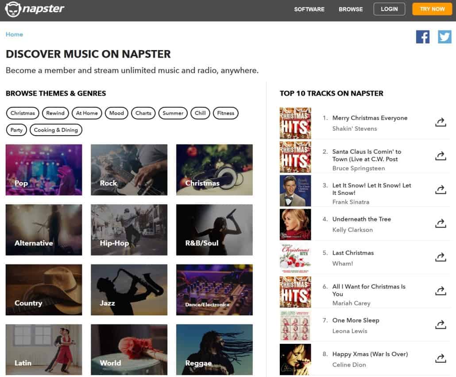Share page on Twitter icon
The width and height of the screenshot is (456, 377).
(x=444, y=37)
